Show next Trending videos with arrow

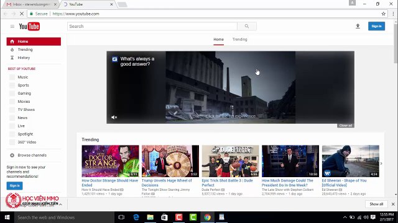(x=381, y=164)
